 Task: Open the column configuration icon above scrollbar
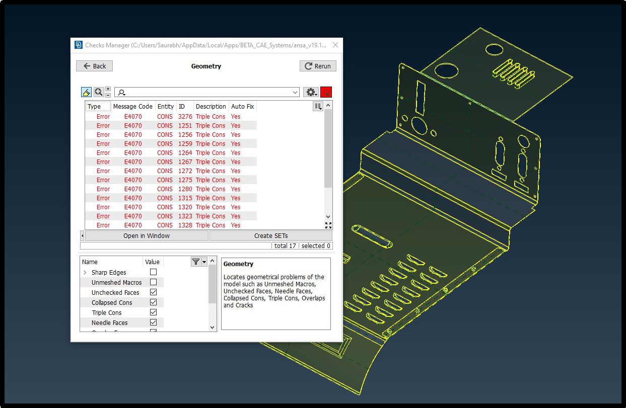click(318, 106)
